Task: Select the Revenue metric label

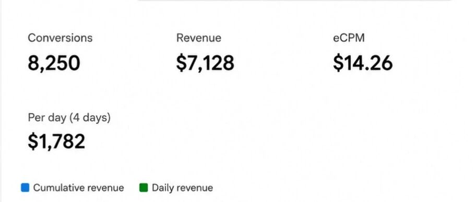Action: (x=199, y=38)
